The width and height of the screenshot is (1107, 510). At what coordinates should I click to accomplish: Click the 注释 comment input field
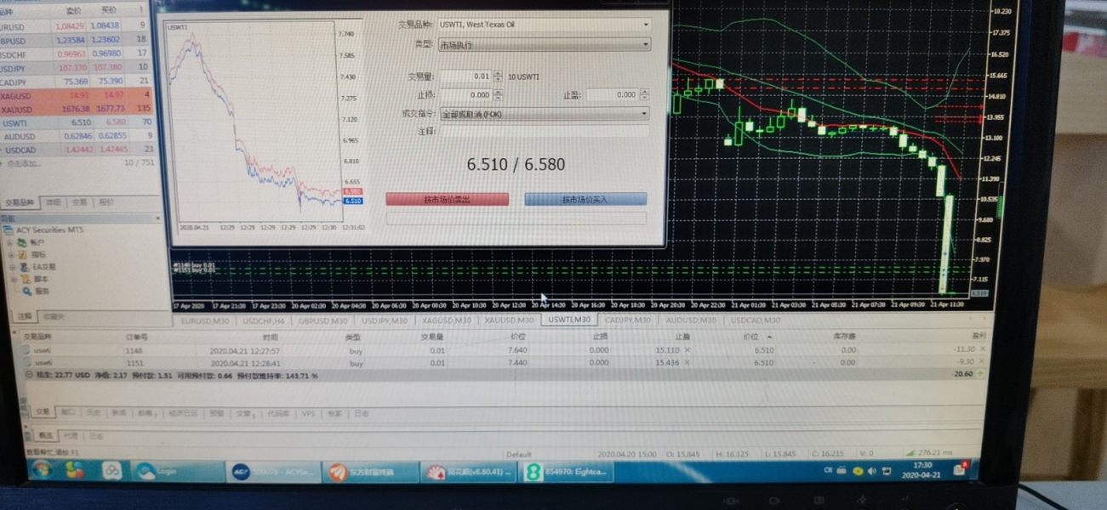[x=544, y=131]
